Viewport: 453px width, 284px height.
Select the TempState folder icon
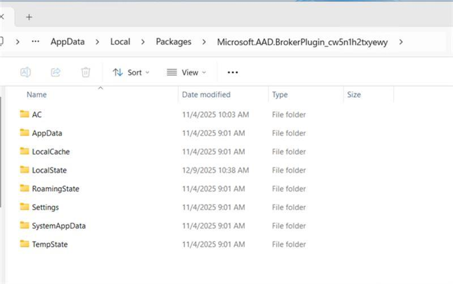[x=24, y=244]
